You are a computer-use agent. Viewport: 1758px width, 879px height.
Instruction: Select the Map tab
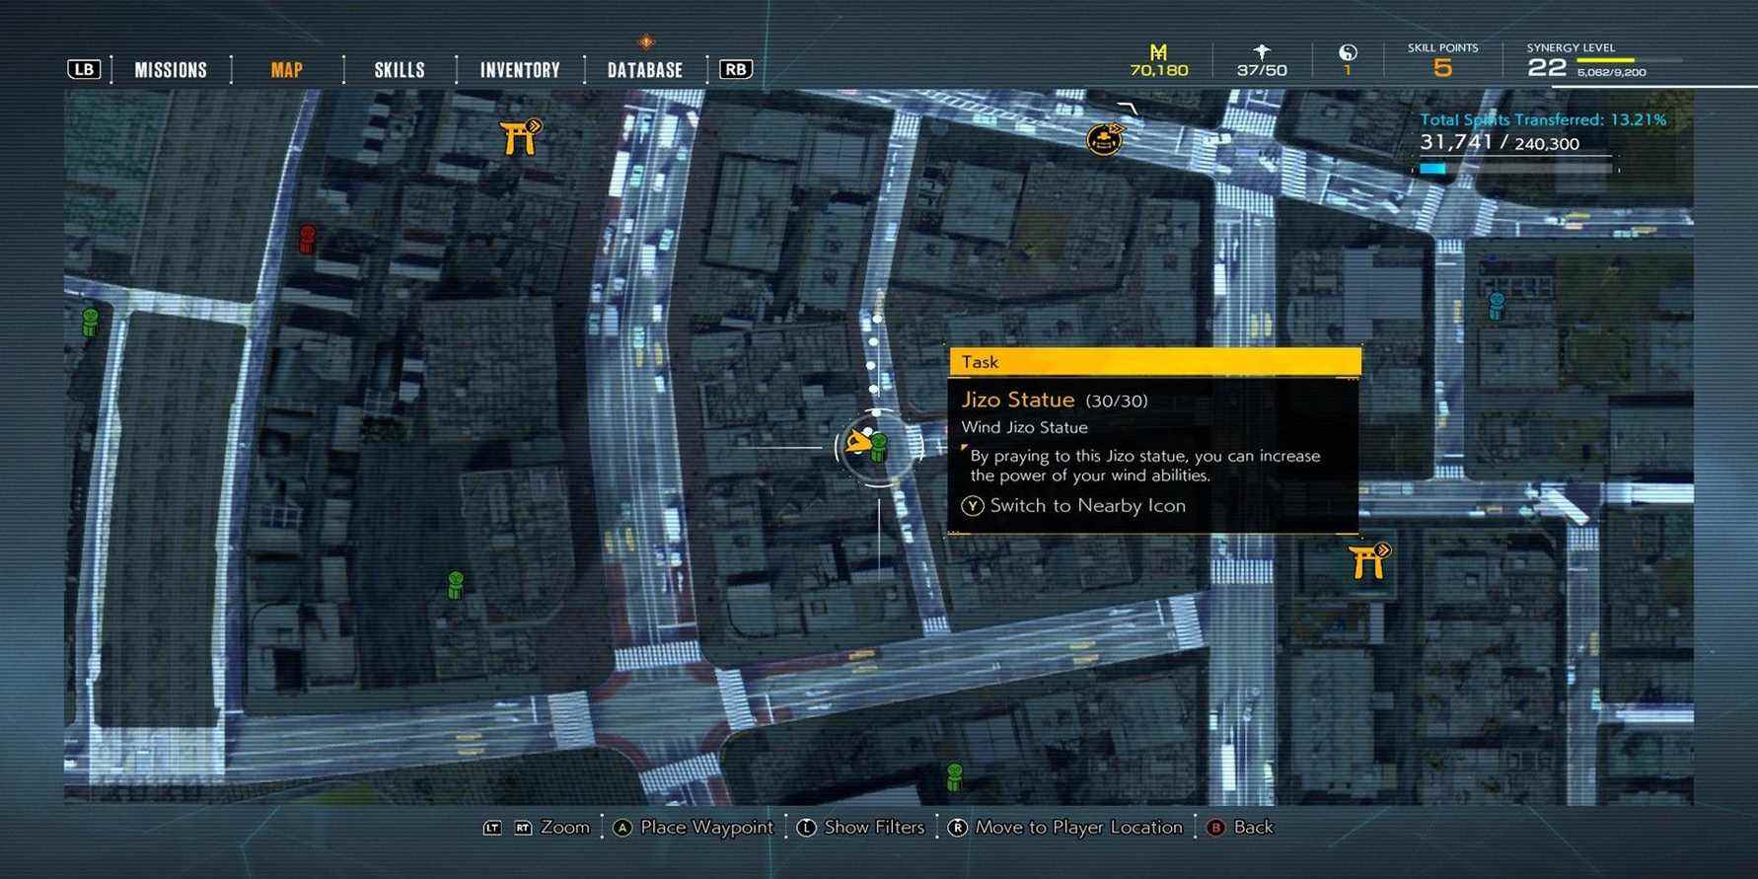tap(287, 70)
